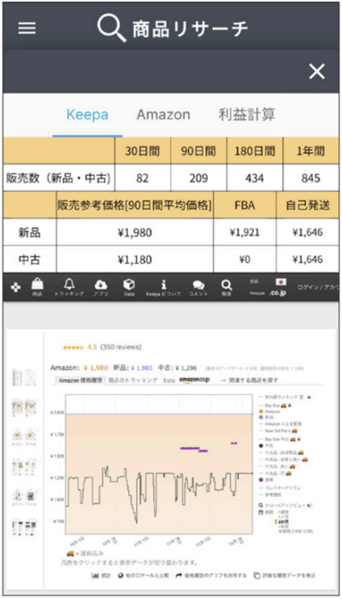The width and height of the screenshot is (342, 599).
Task: Open the 利益計算 tab
Action: [x=247, y=114]
